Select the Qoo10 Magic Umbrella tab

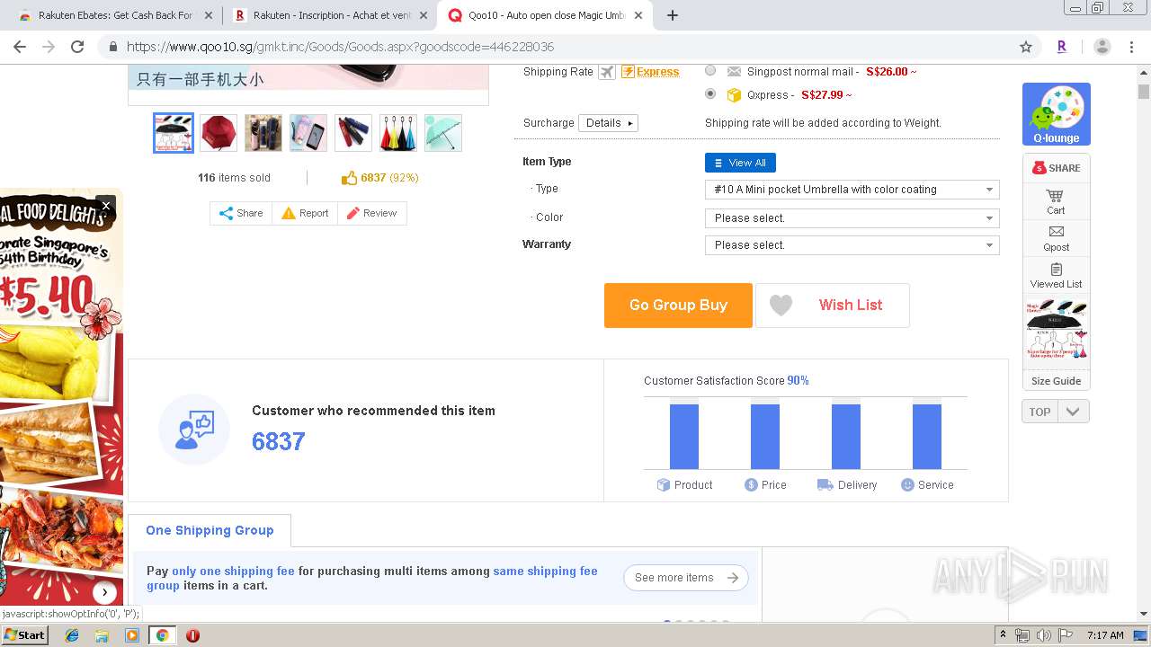pos(547,15)
